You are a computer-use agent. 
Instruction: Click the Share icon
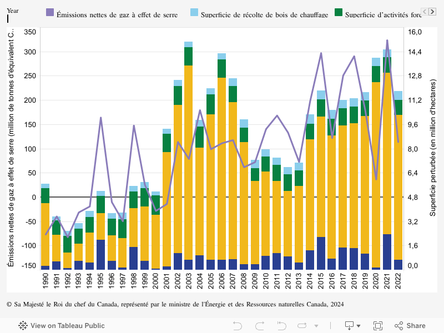point(398,326)
